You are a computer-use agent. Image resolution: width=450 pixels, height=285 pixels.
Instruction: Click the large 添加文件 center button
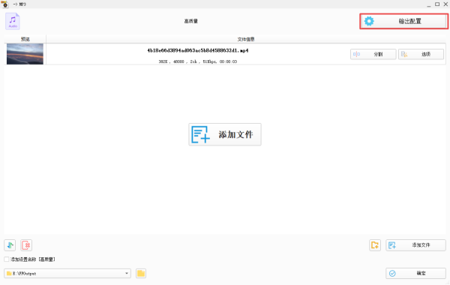[x=225, y=134]
